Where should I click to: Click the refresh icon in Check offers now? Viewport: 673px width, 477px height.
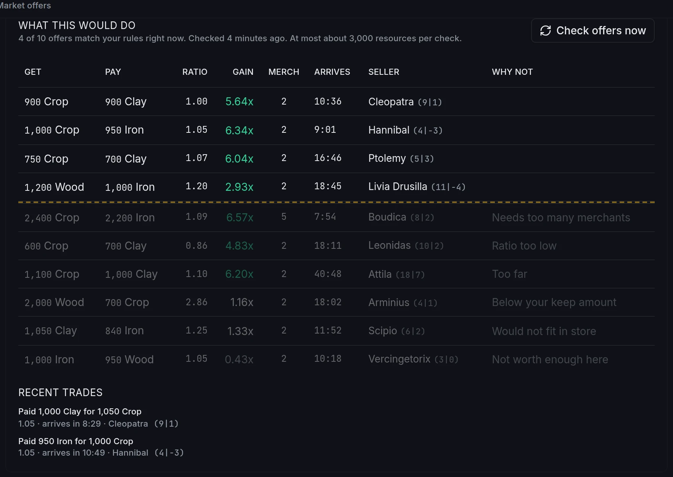tap(546, 31)
